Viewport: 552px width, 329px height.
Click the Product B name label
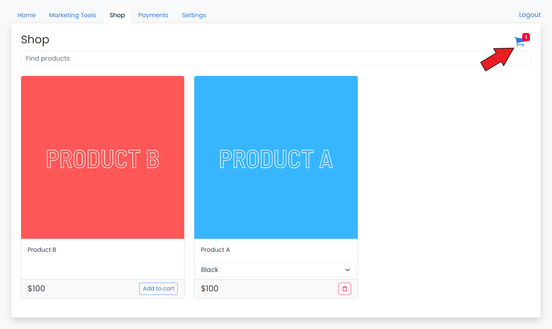[42, 250]
